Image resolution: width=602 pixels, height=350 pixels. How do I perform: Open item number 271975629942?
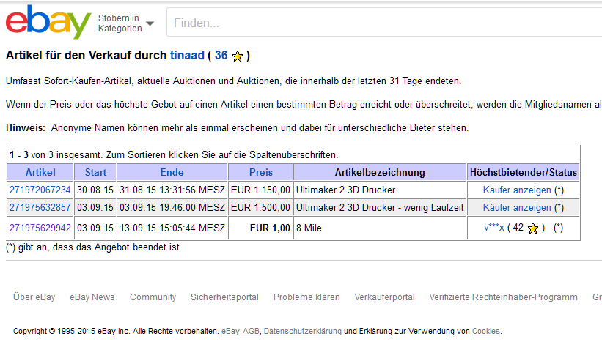pos(40,228)
